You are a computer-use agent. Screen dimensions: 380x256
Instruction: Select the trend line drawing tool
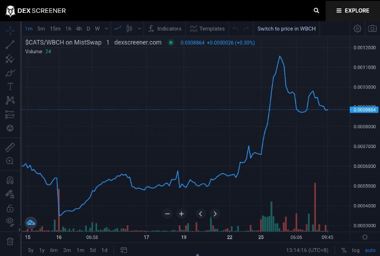pos(10,45)
